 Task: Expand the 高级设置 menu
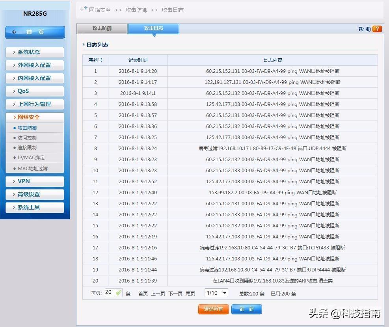[35, 194]
